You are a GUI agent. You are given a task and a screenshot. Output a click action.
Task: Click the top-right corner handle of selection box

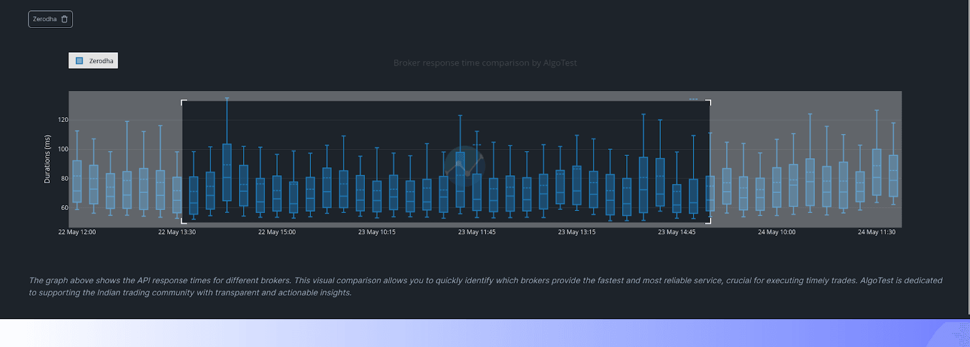coord(709,102)
